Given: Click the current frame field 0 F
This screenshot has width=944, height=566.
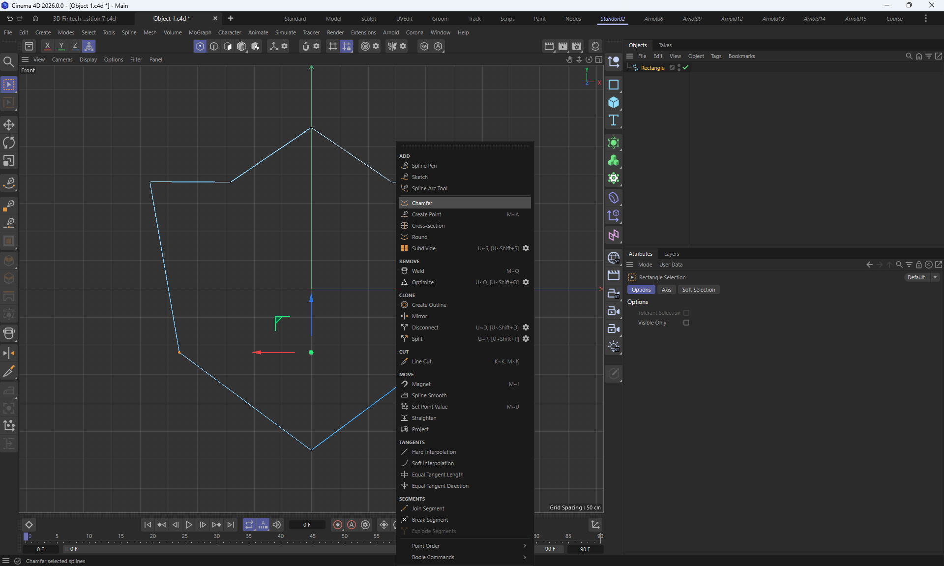Looking at the screenshot, I should tap(307, 525).
